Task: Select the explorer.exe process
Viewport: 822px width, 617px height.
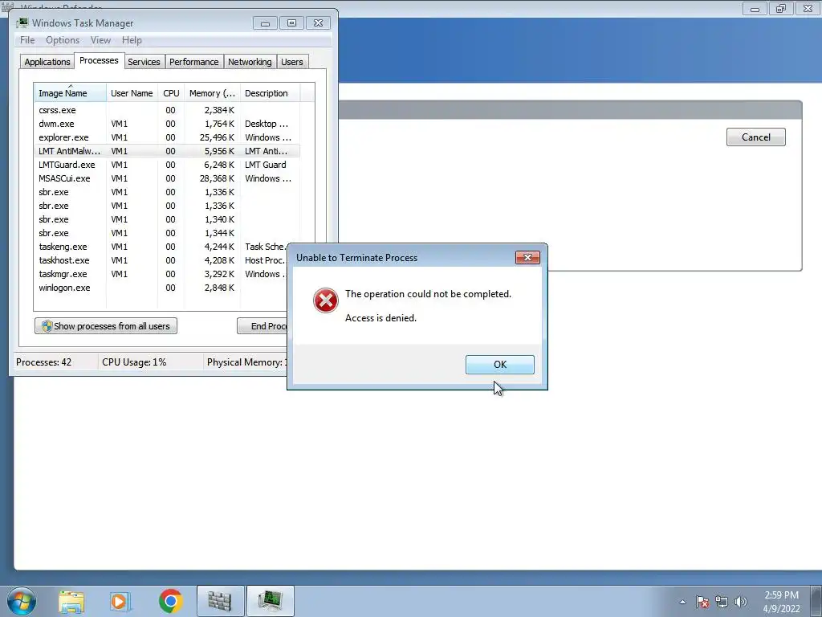Action: coord(167,137)
